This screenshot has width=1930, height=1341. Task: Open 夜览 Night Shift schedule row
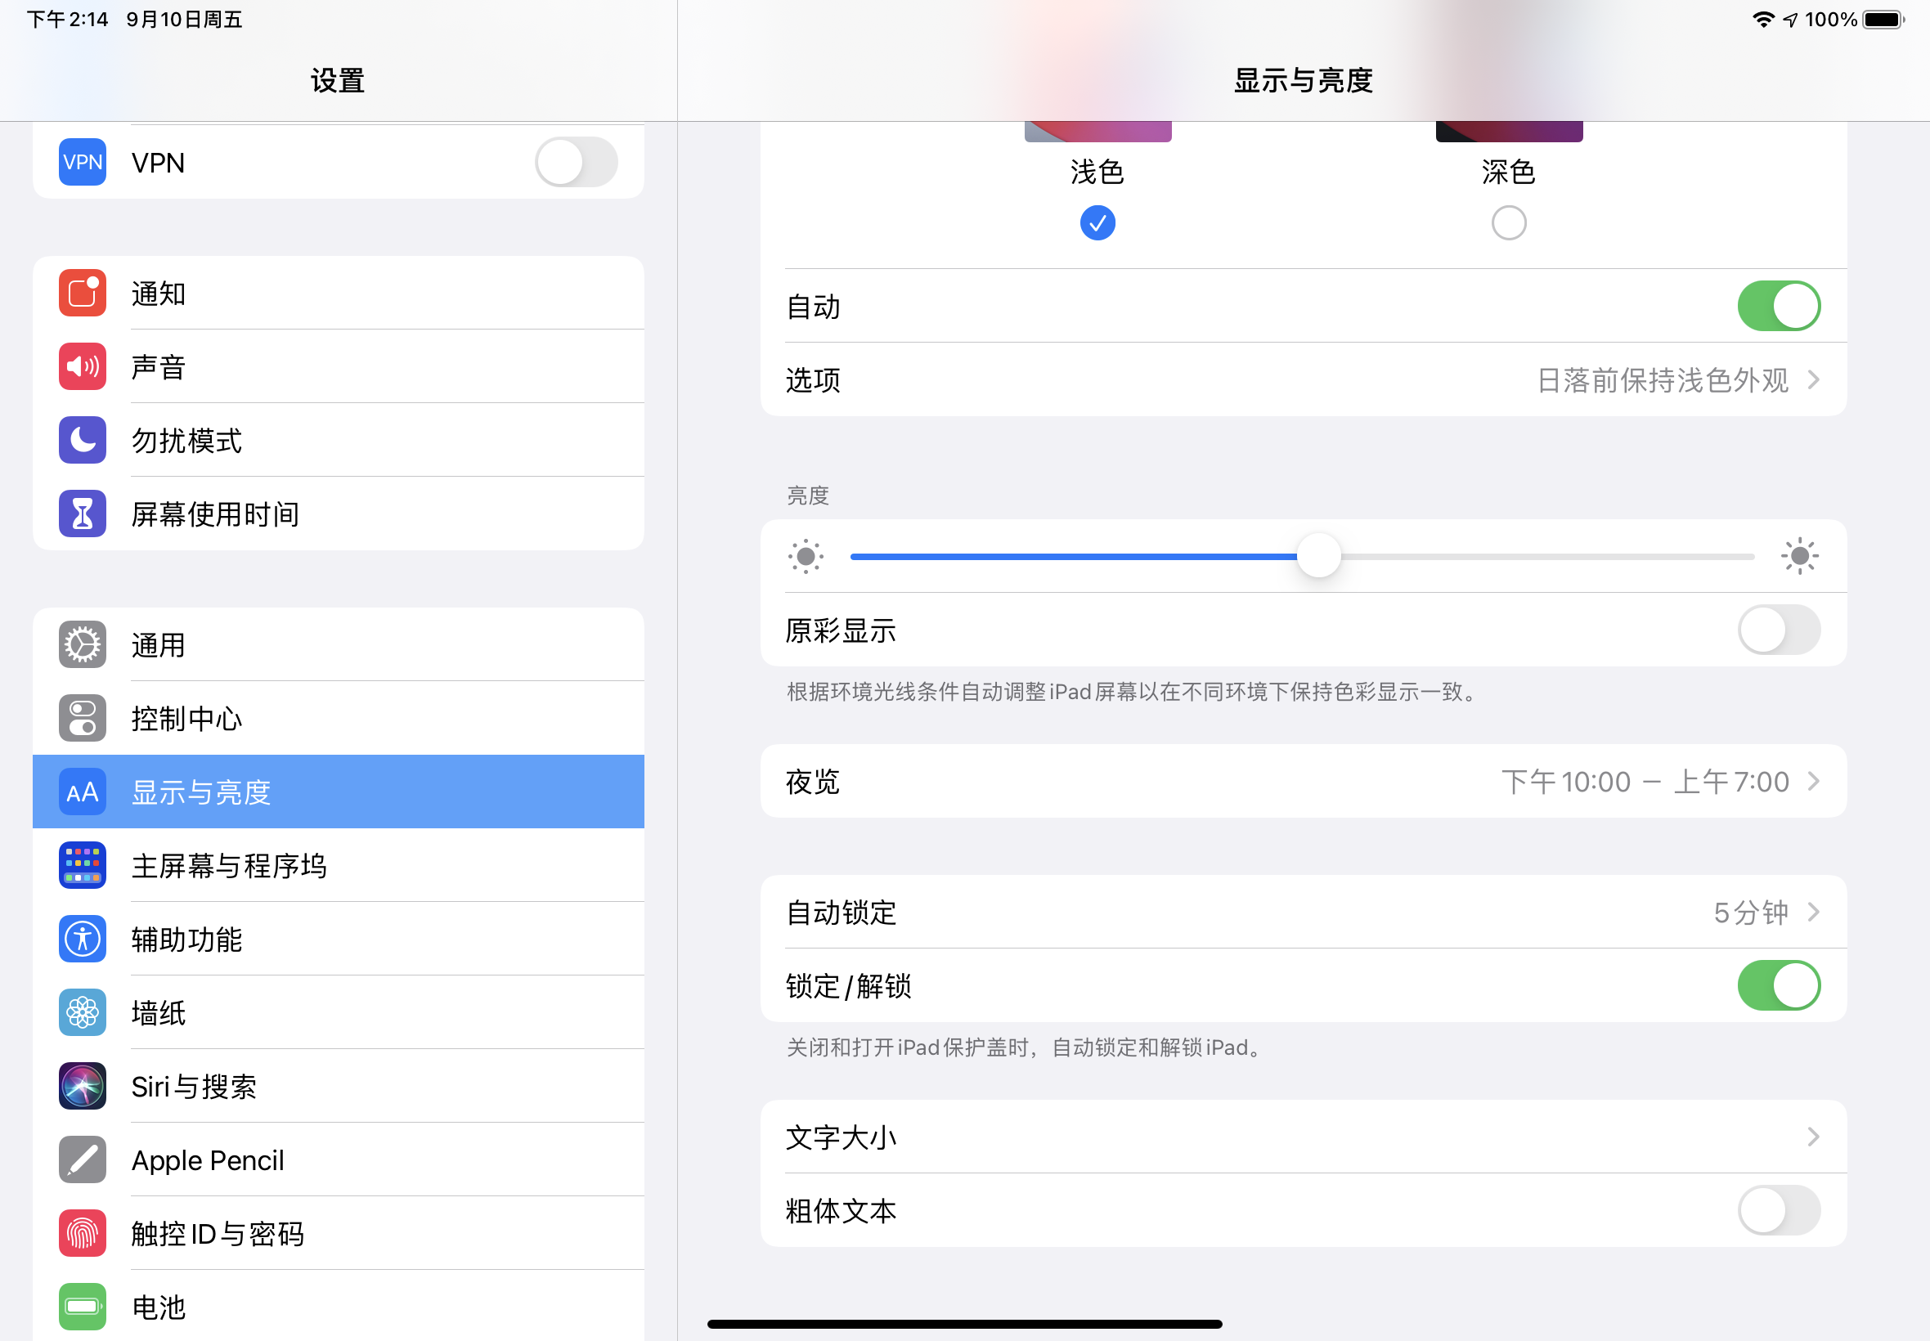point(1303,782)
